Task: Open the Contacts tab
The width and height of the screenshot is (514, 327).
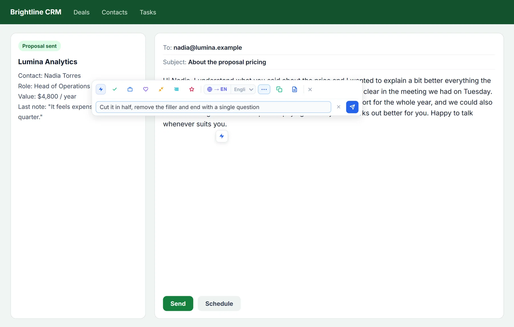Action: tap(115, 12)
